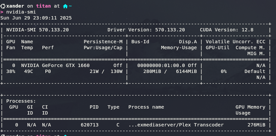Click the process ID 620713

(x=90, y=125)
